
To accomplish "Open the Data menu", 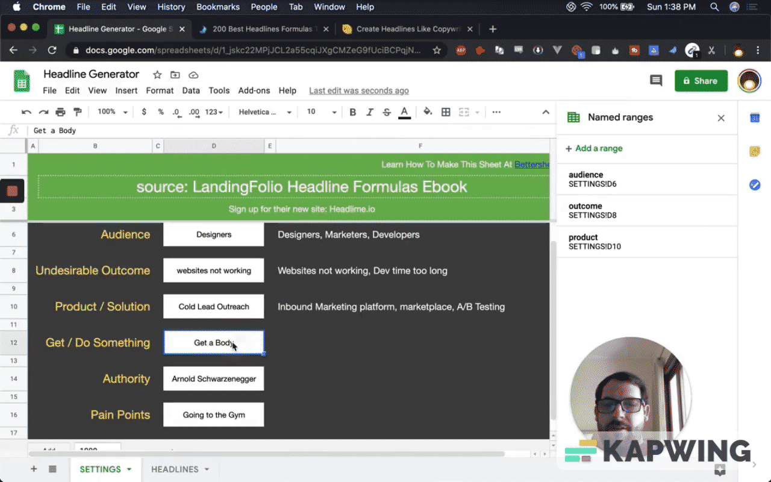I will 191,90.
